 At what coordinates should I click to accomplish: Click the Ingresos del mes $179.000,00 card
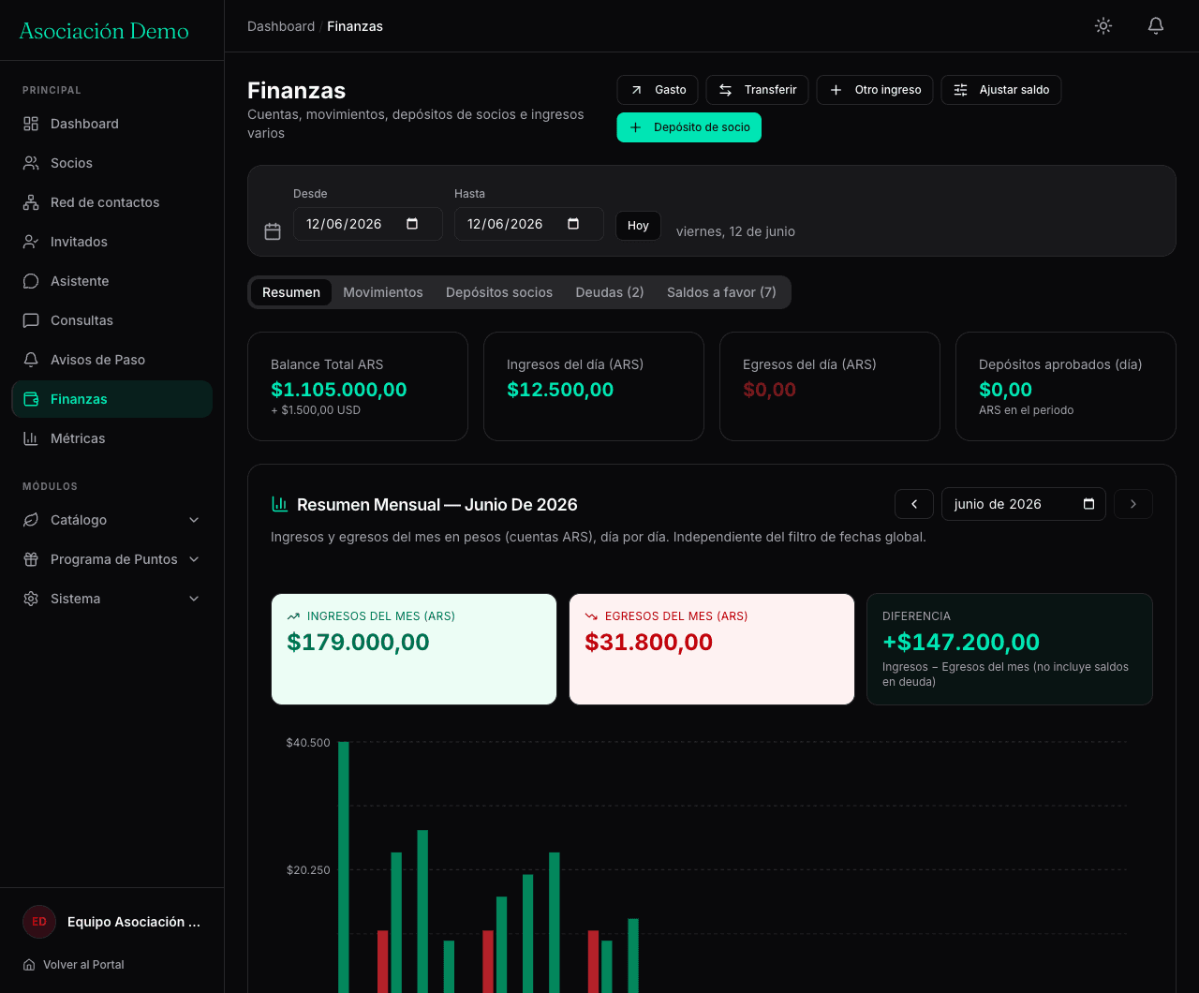tap(414, 649)
